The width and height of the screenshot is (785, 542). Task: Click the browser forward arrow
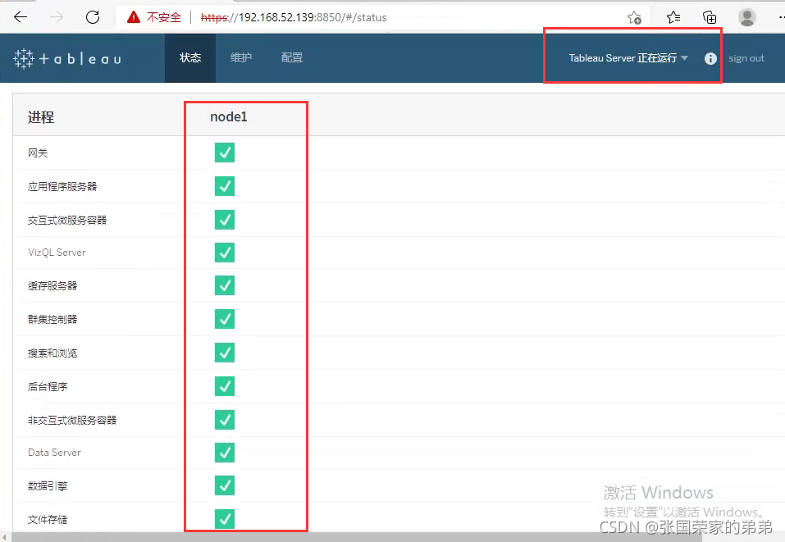click(57, 17)
